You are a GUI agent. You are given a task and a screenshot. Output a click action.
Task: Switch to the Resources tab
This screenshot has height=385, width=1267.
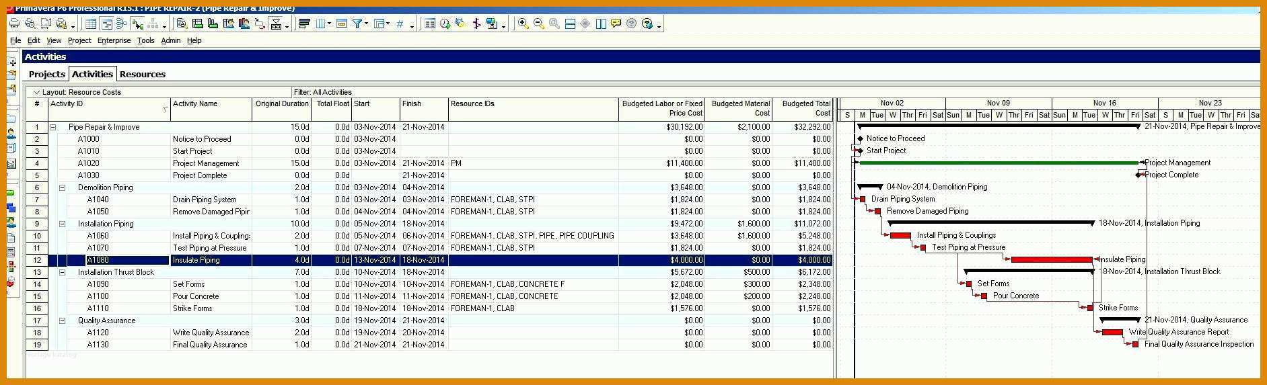click(142, 74)
